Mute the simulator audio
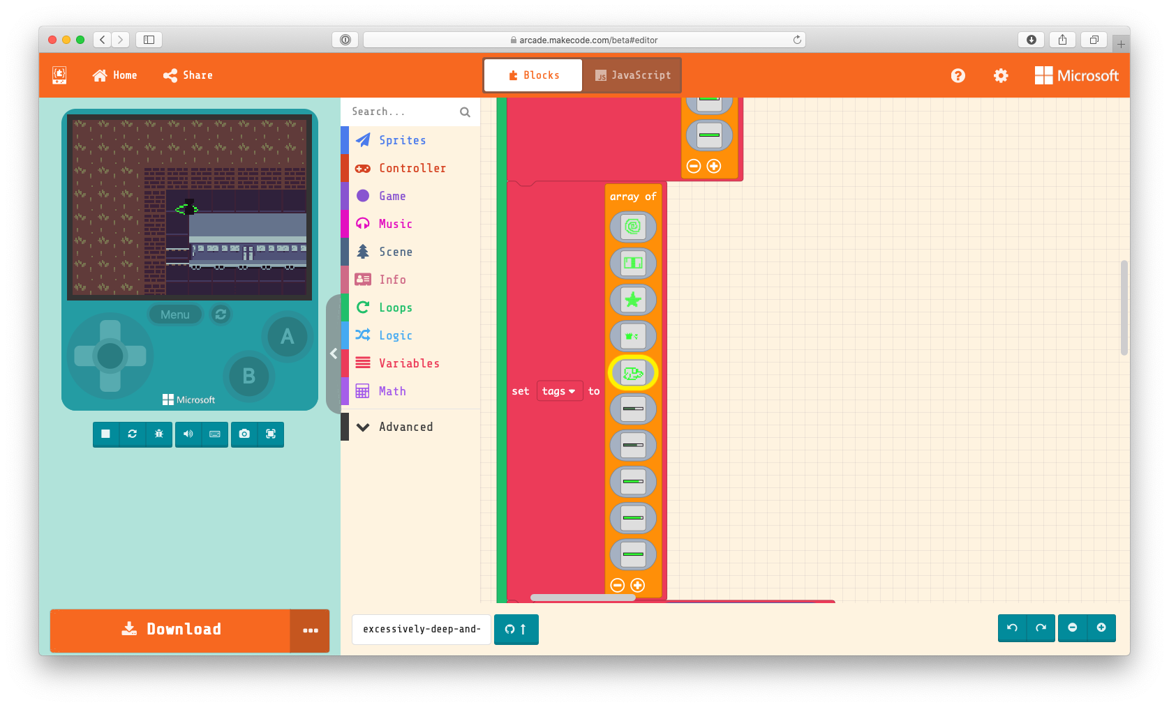The height and width of the screenshot is (707, 1169). click(x=188, y=434)
